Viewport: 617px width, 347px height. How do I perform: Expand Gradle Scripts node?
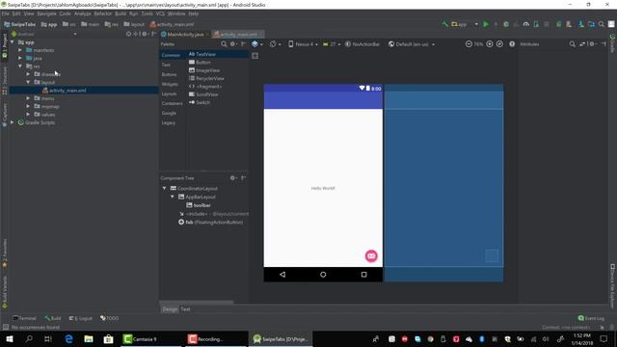[x=13, y=122]
